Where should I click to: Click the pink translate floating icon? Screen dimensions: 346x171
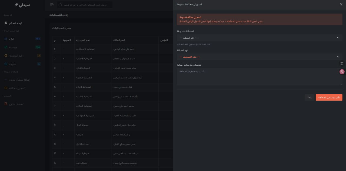point(342,72)
